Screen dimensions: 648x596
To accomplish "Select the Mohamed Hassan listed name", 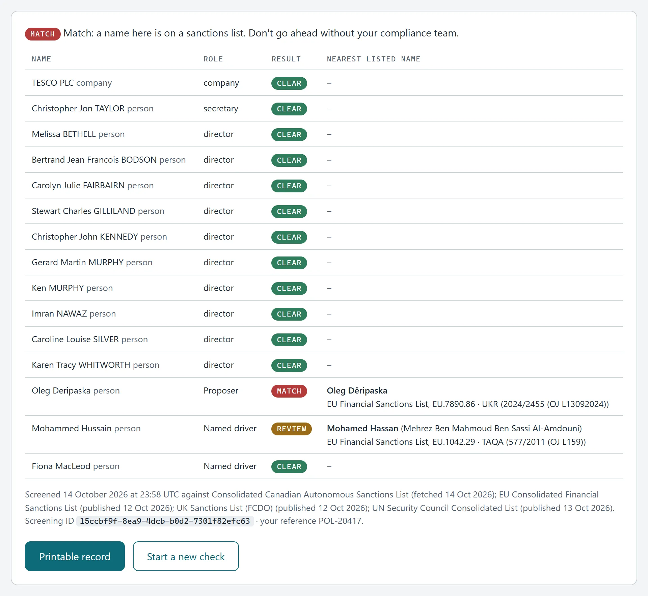I will click(362, 428).
